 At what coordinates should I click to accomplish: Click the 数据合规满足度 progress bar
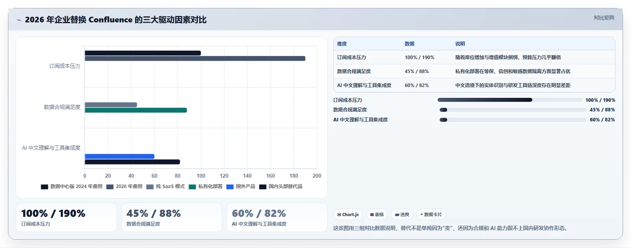[x=513, y=110]
